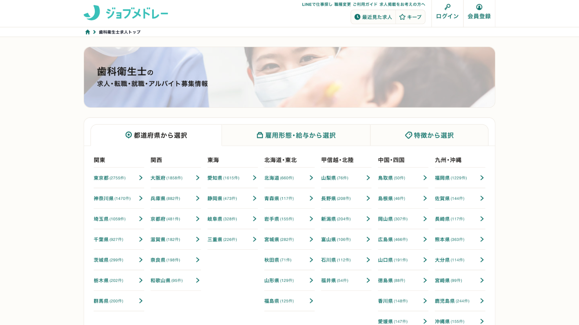The image size is (579, 325).
Task: Click the key icon above ログイン
Action: [447, 7]
